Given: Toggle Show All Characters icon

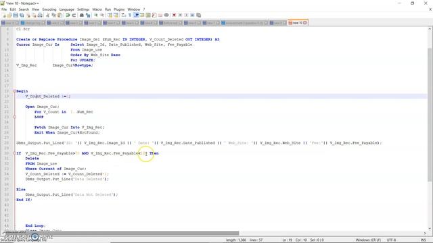Looking at the screenshot, I should coord(129,15).
